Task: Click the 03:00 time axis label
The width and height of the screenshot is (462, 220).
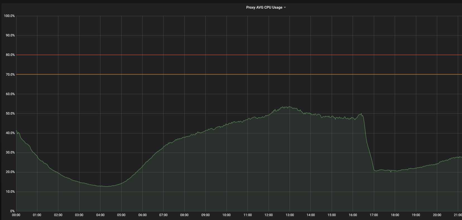Action: (79, 215)
